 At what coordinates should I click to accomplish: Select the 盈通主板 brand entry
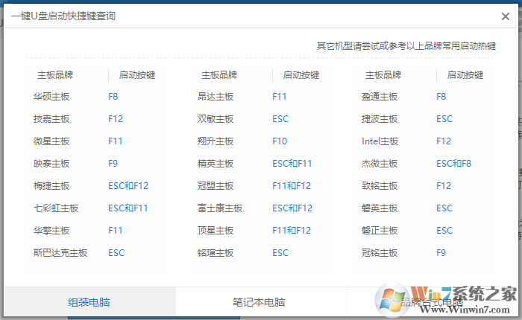[380, 97]
